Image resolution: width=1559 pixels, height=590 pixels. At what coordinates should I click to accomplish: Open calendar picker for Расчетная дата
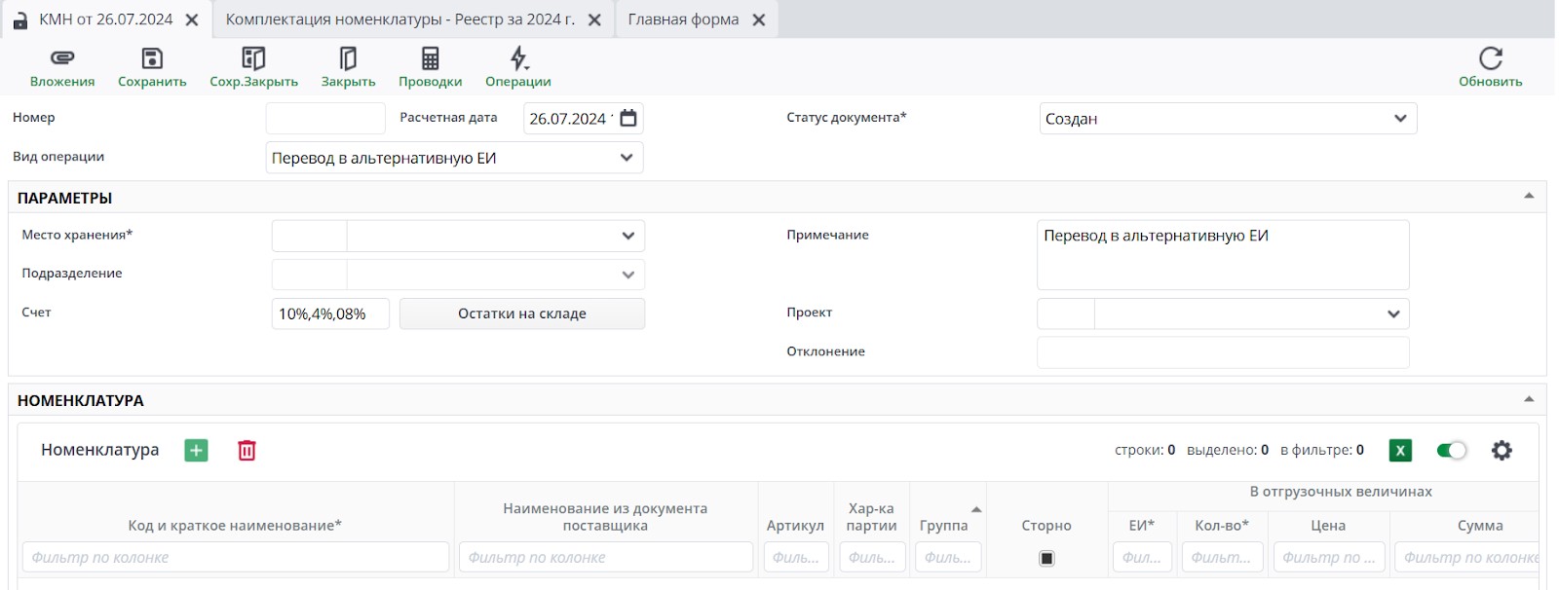tap(628, 118)
